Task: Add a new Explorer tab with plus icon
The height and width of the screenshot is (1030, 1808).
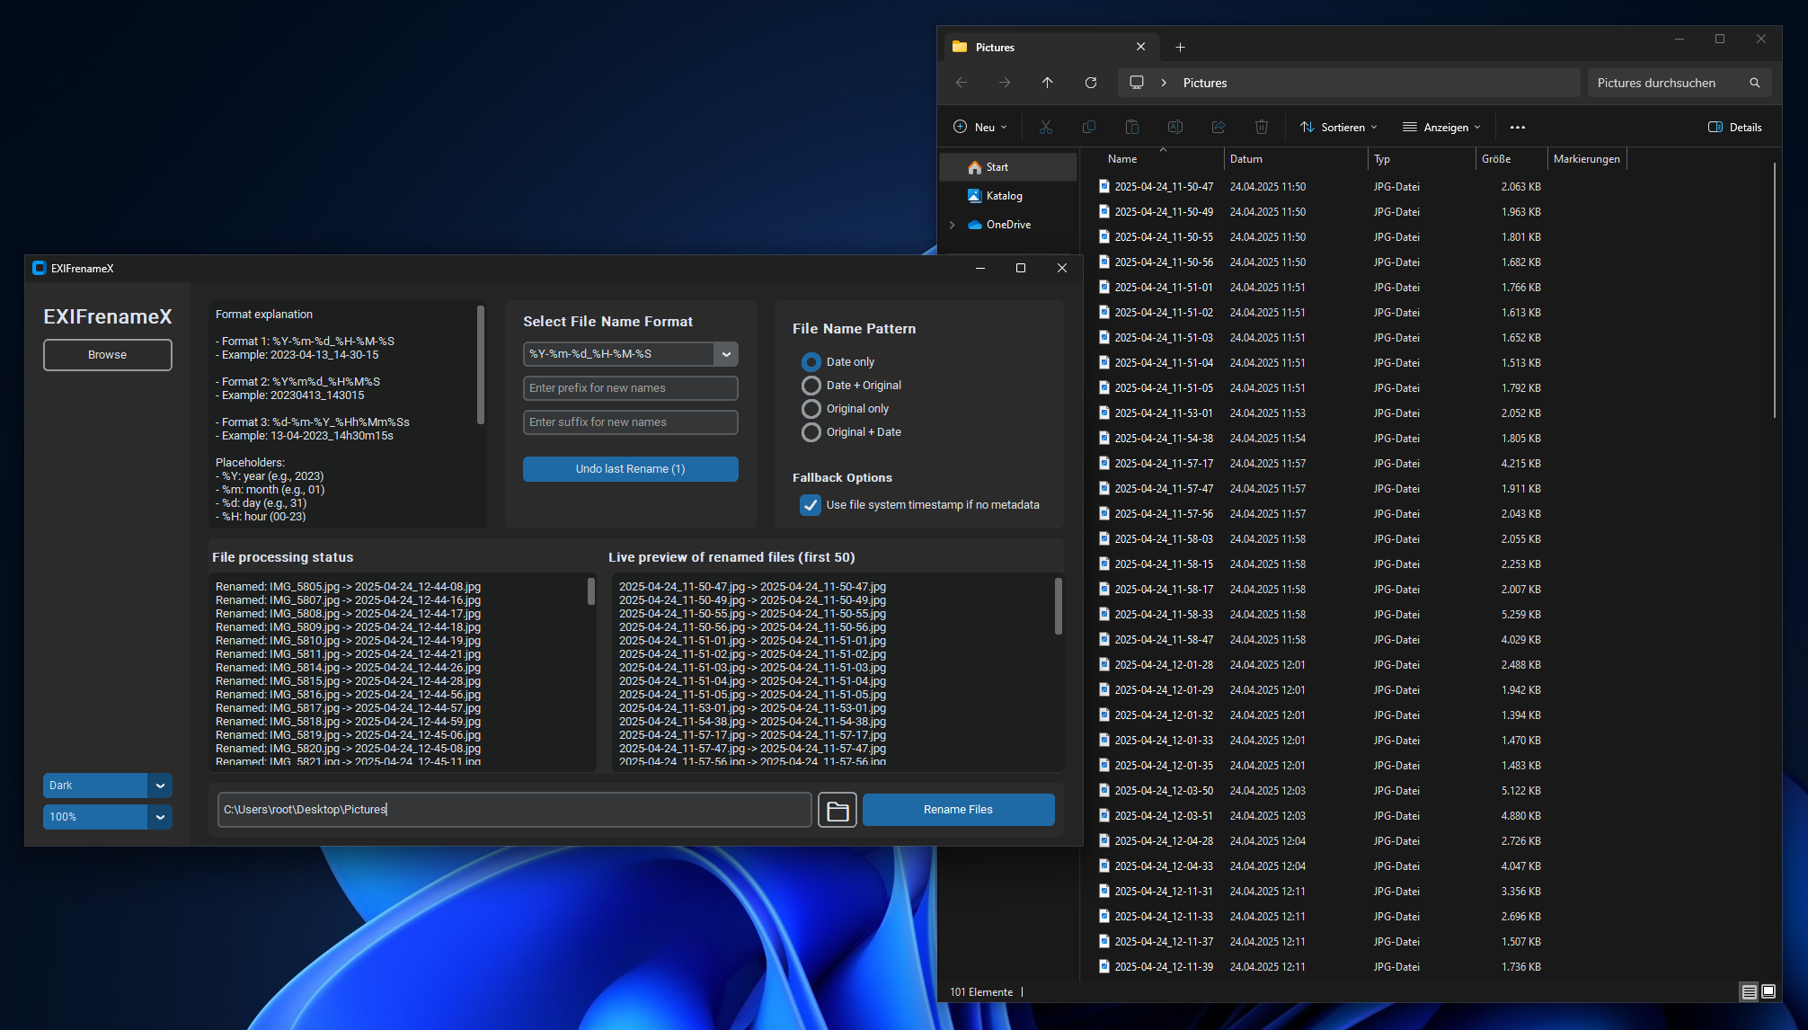Action: pyautogui.click(x=1181, y=47)
